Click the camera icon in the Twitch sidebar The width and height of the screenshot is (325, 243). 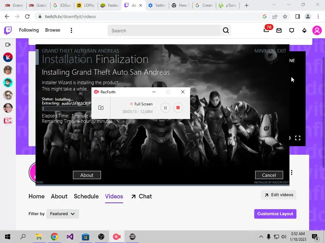click(8, 45)
